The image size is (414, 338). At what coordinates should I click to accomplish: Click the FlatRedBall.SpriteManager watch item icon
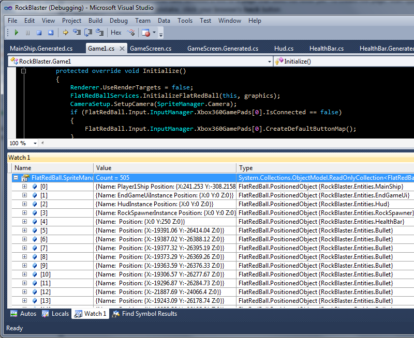pos(25,178)
